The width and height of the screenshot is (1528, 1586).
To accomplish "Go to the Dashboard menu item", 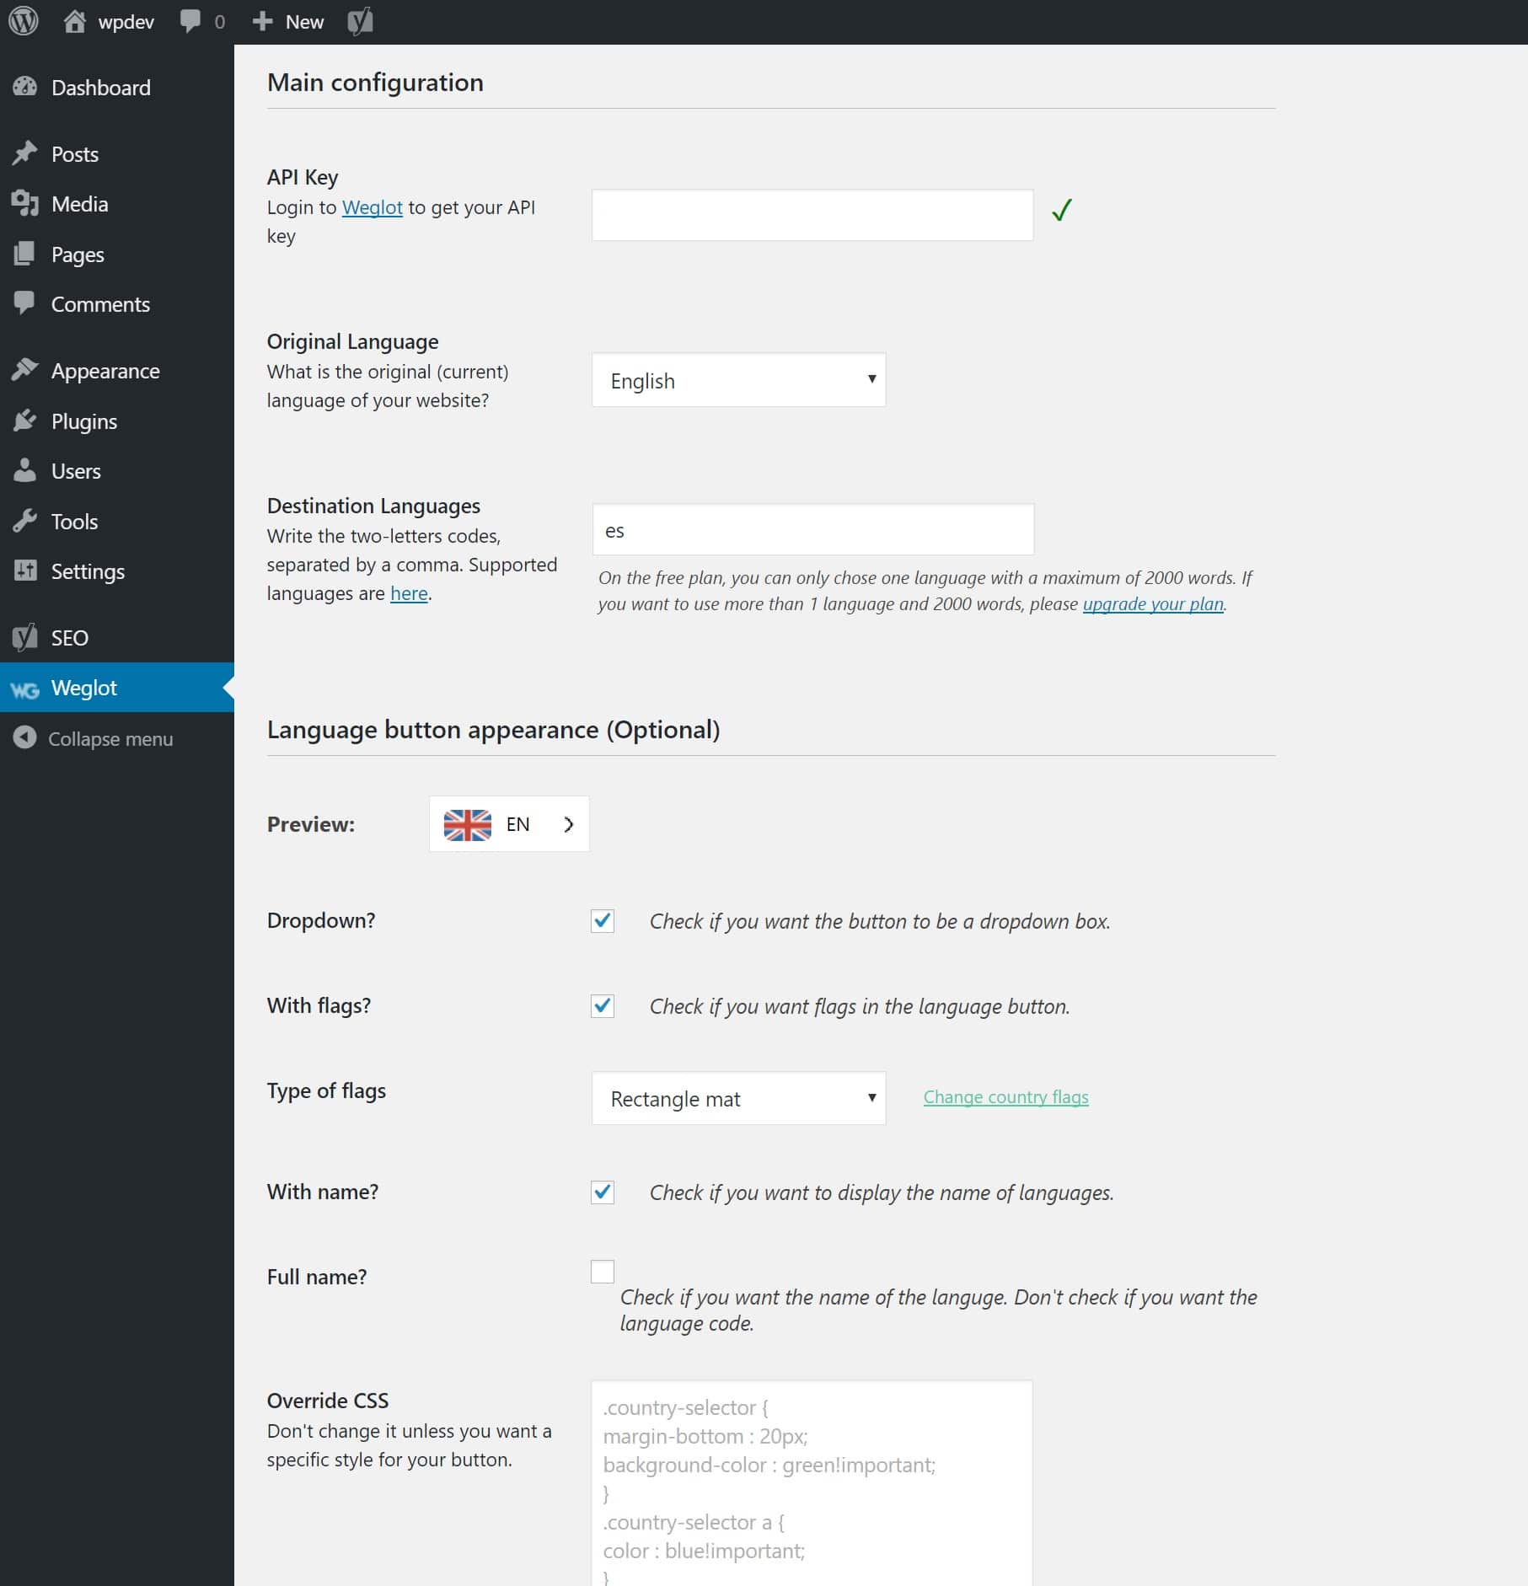I will tap(101, 88).
